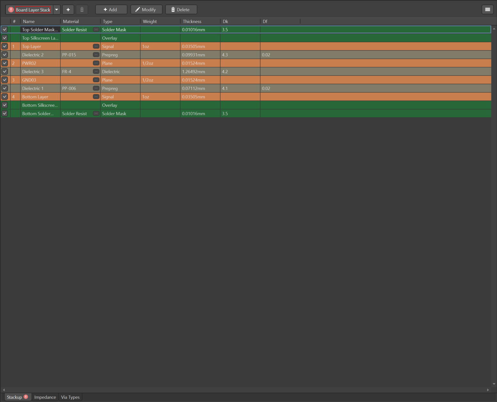Image resolution: width=497 pixels, height=402 pixels.
Task: Click the Delete button
Action: [x=181, y=10]
